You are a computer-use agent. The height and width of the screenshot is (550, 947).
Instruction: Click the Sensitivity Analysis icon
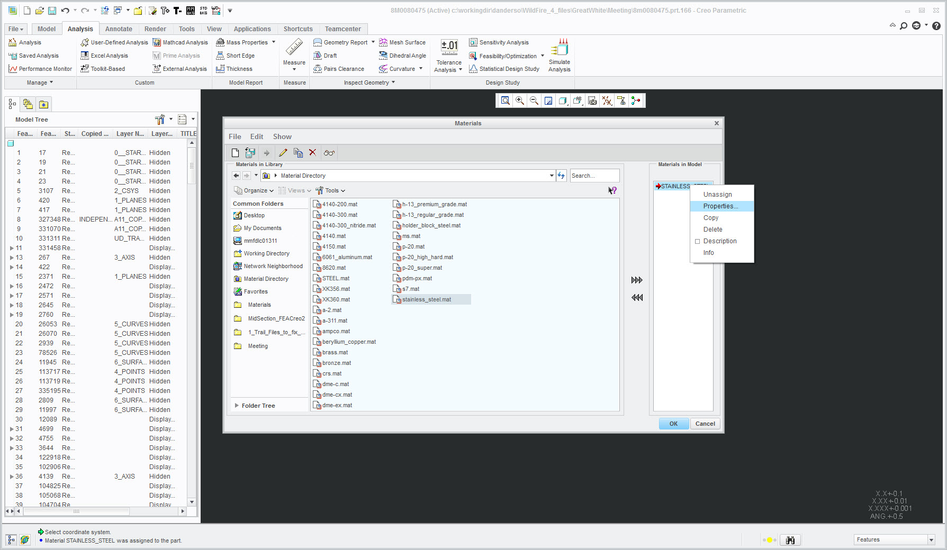(x=473, y=42)
